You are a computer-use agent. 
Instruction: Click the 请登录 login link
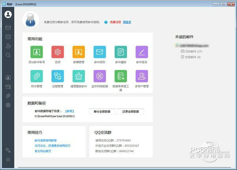coord(127,22)
